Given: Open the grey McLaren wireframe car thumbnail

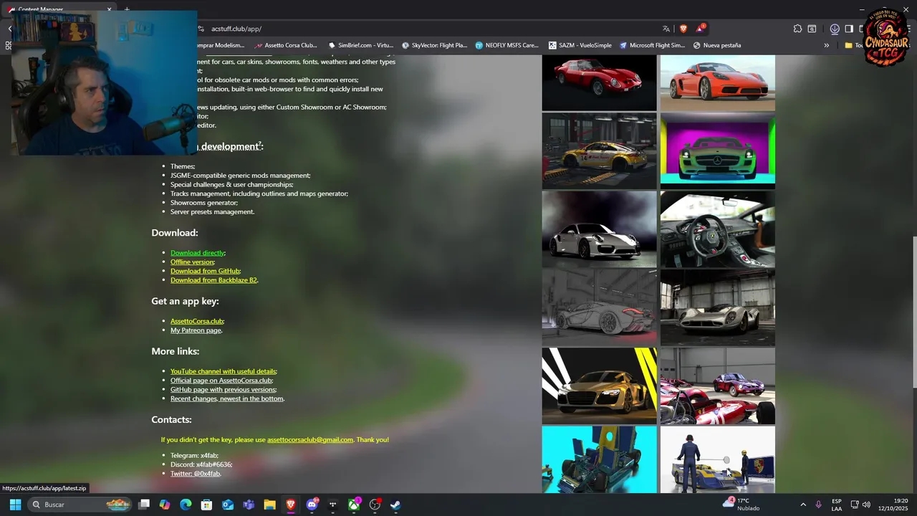Looking at the screenshot, I should click(x=599, y=307).
